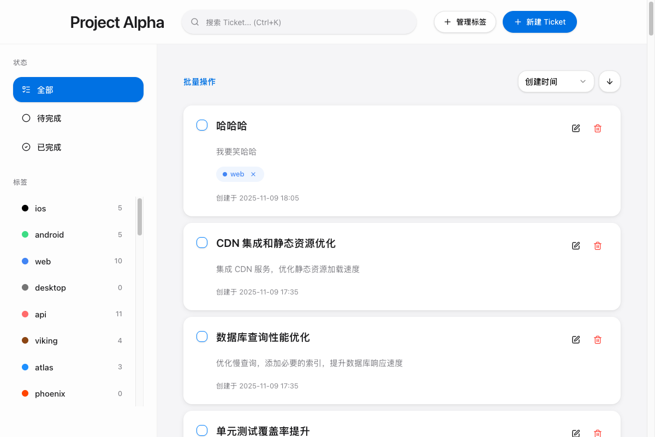Check the 哈哈哈 ticket checkbox
Image resolution: width=655 pixels, height=437 pixels.
click(202, 126)
